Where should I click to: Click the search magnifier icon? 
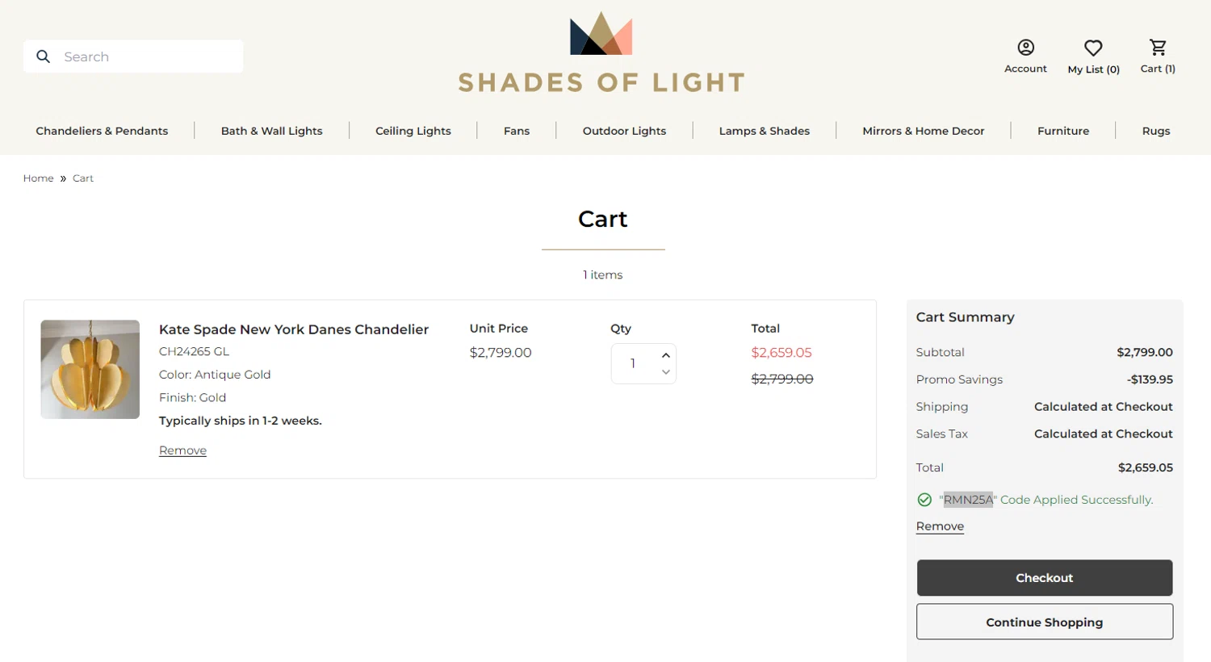(44, 57)
